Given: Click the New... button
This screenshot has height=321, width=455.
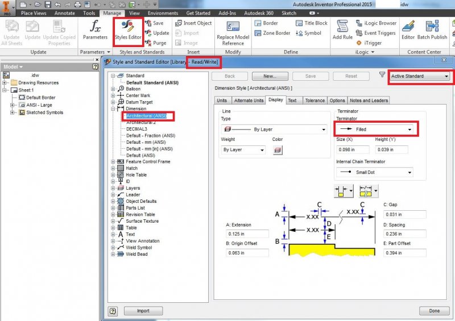Looking at the screenshot, I should (x=270, y=76).
